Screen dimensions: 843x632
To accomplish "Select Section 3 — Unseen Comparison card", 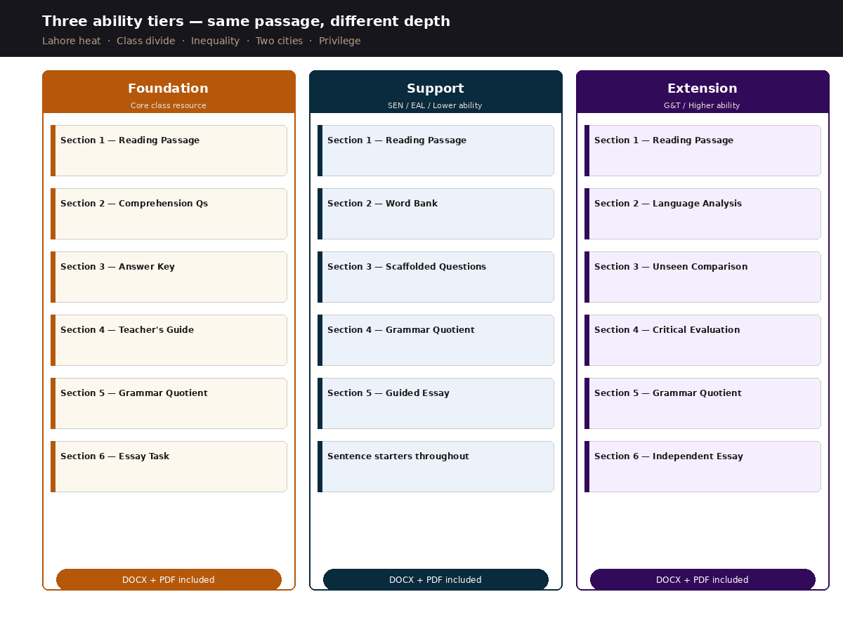I will coord(702,277).
